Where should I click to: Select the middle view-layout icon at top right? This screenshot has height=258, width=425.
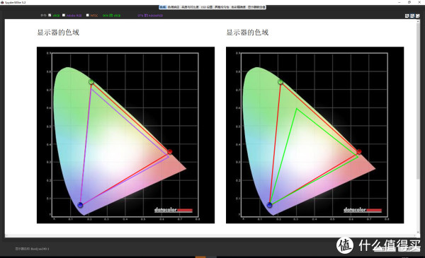[x=412, y=16]
